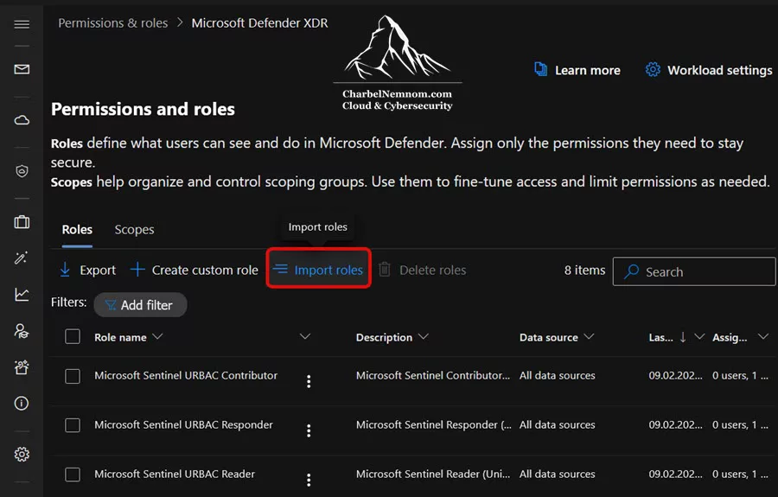
Task: Check the Microsoft Sentinel URBAC Responder row
Action: (x=73, y=425)
